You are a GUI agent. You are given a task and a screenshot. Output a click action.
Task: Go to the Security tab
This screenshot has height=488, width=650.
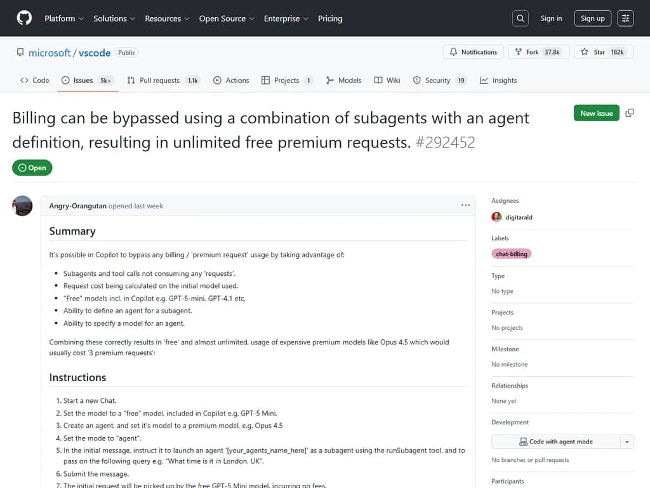click(x=437, y=81)
